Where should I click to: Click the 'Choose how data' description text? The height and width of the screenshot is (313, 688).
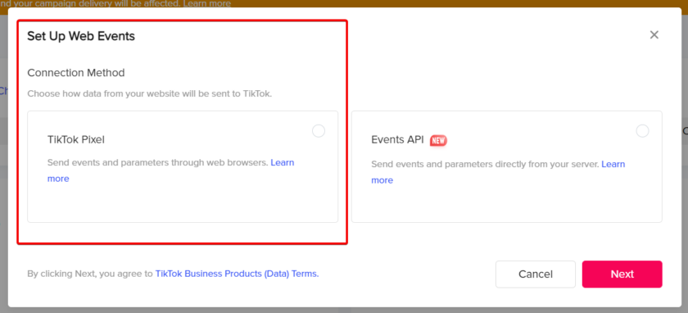click(150, 94)
